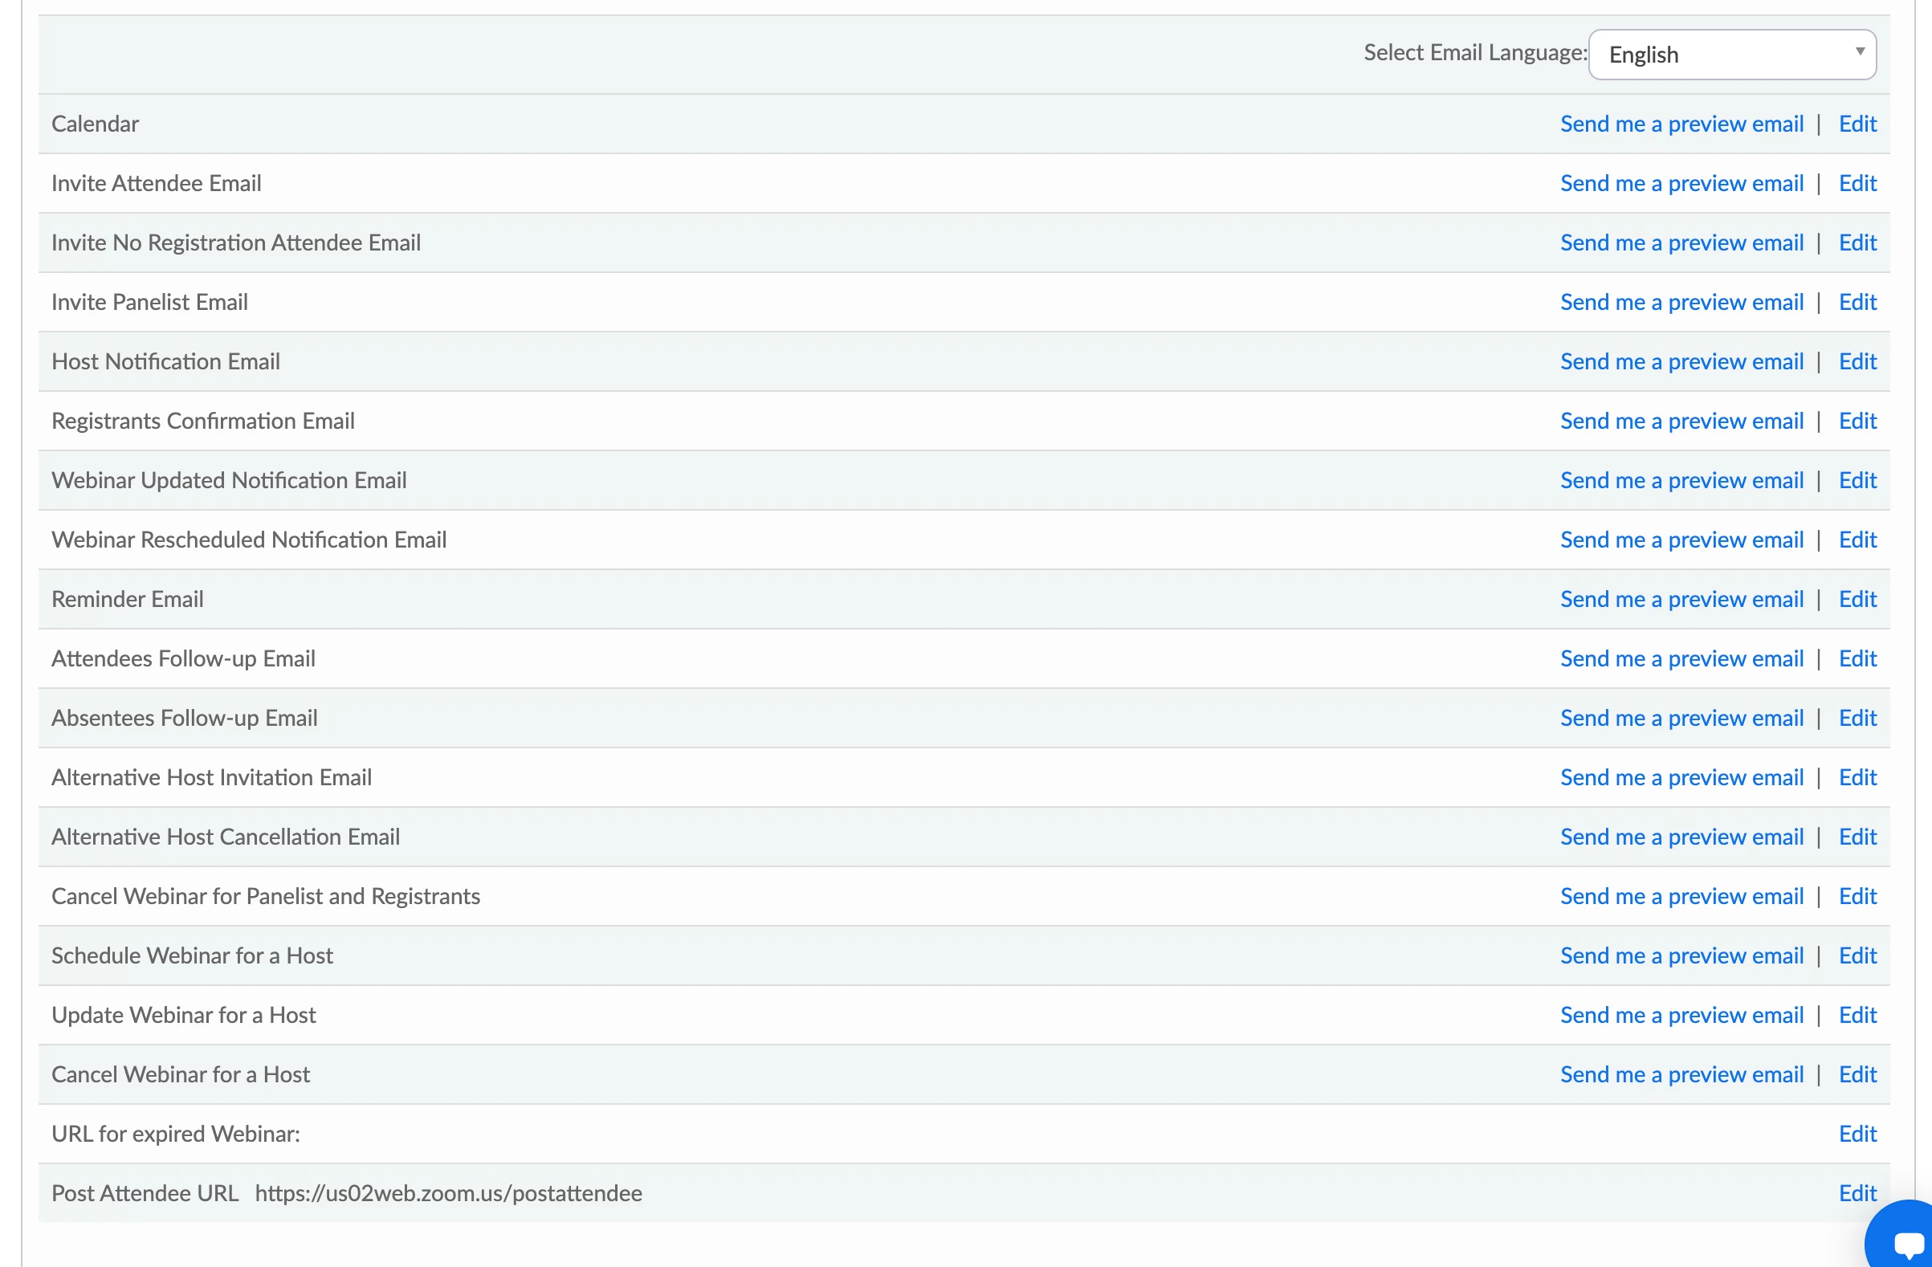This screenshot has width=1932, height=1267.
Task: Send preview email for Calendar
Action: coord(1681,124)
